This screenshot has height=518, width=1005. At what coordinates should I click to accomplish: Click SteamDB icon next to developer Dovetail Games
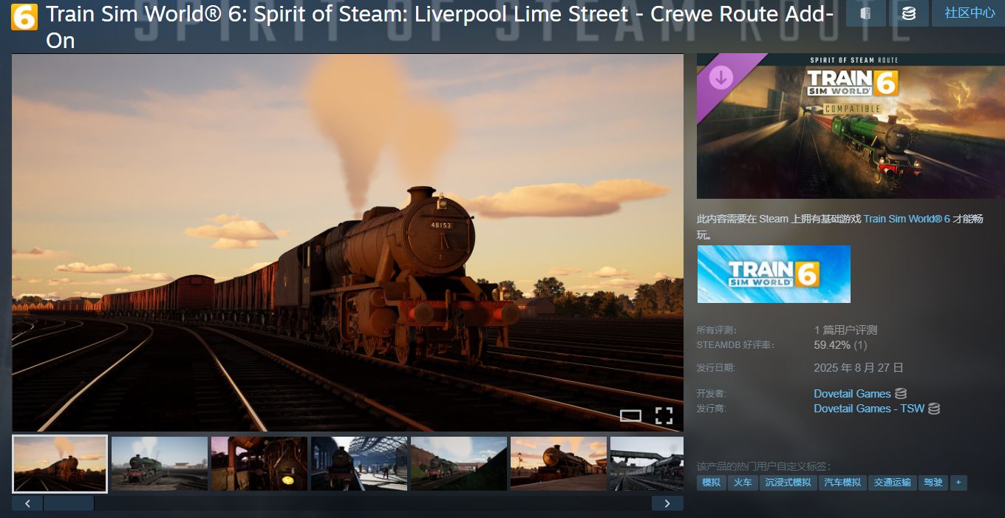[x=901, y=394]
